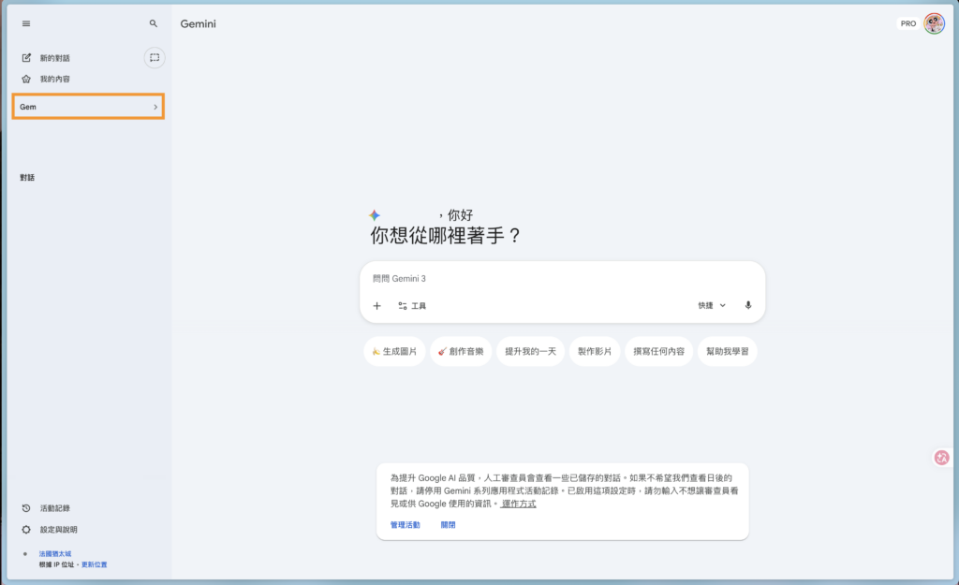Open 設定與說明 settings
This screenshot has height=585, width=959.
tap(58, 530)
